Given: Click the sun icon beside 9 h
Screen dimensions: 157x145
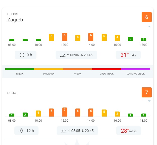Looking at the screenshot, I should 22,55.
